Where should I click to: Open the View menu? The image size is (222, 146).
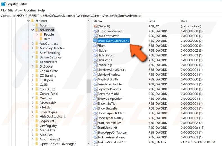[x=18, y=10]
